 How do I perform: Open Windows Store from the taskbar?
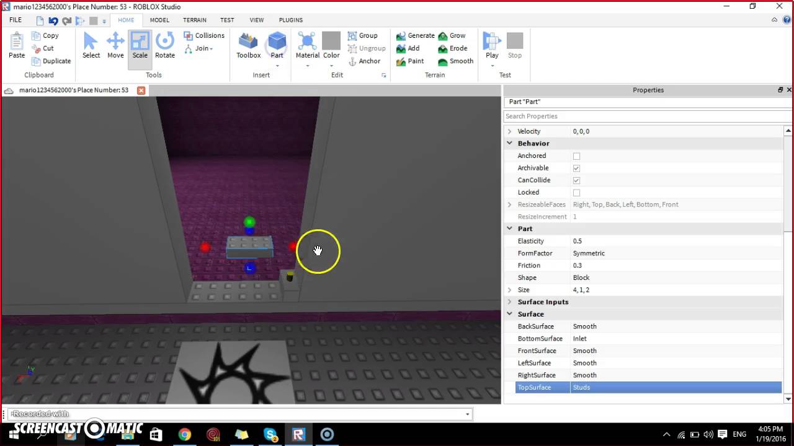[156, 435]
